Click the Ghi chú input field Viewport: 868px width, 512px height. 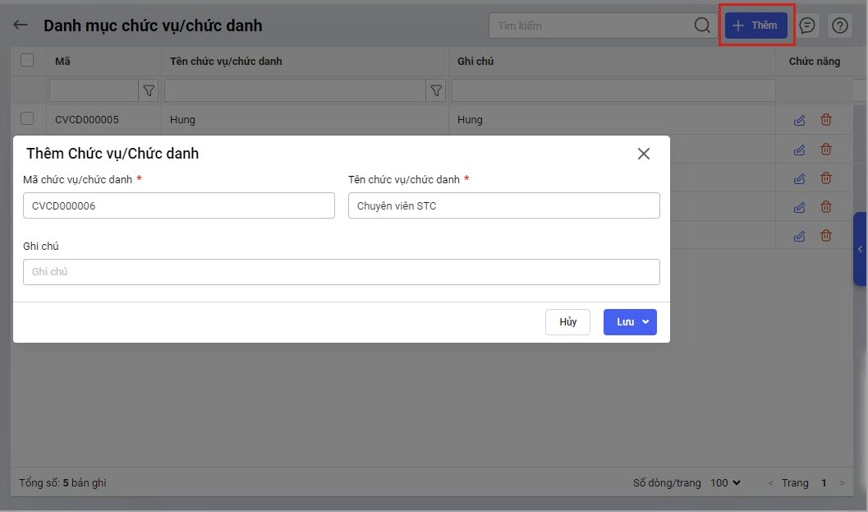(341, 272)
